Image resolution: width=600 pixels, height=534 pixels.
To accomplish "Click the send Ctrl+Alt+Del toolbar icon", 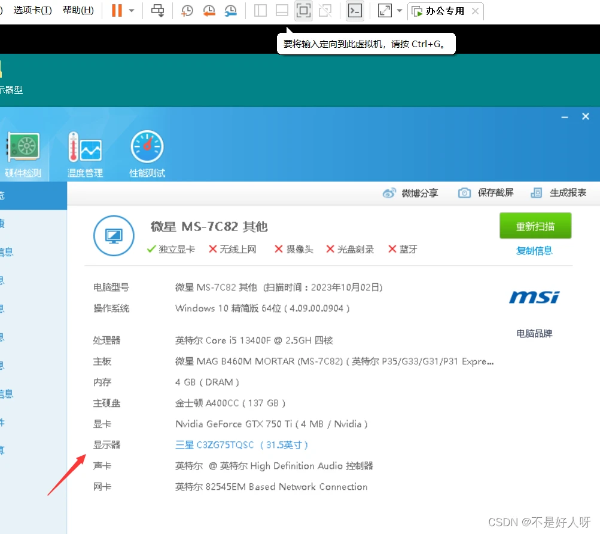I will pyautogui.click(x=158, y=10).
